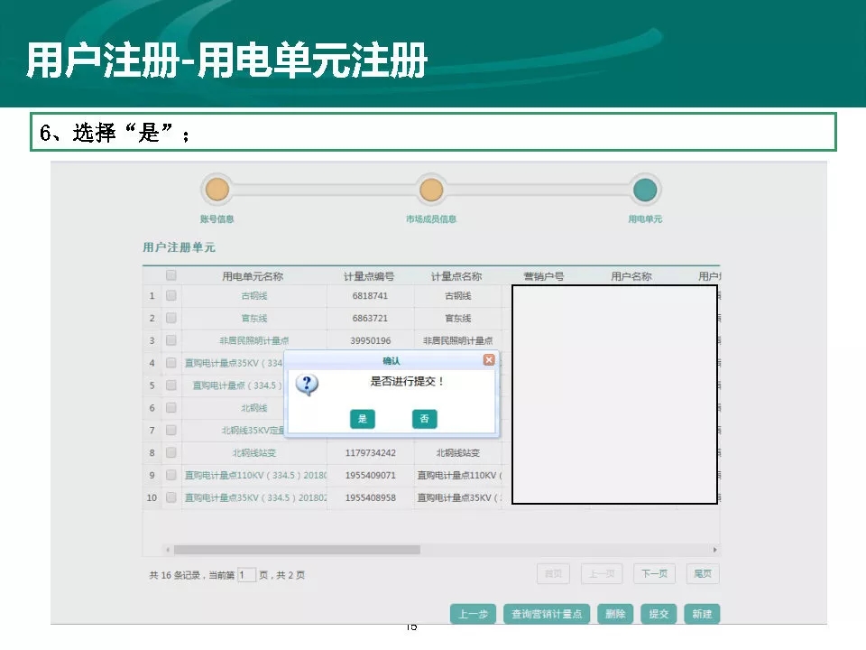
Task: Click the 否 button in the confirm dialog
Action: pos(424,419)
